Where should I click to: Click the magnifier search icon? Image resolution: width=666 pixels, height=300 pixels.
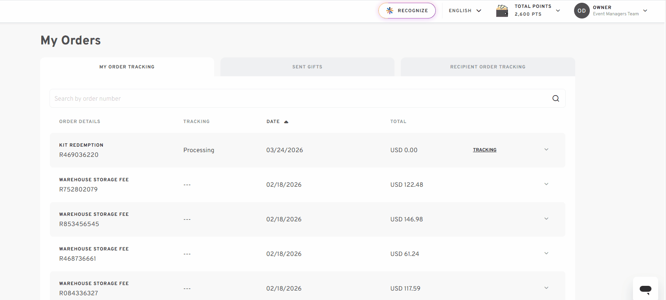pos(556,98)
